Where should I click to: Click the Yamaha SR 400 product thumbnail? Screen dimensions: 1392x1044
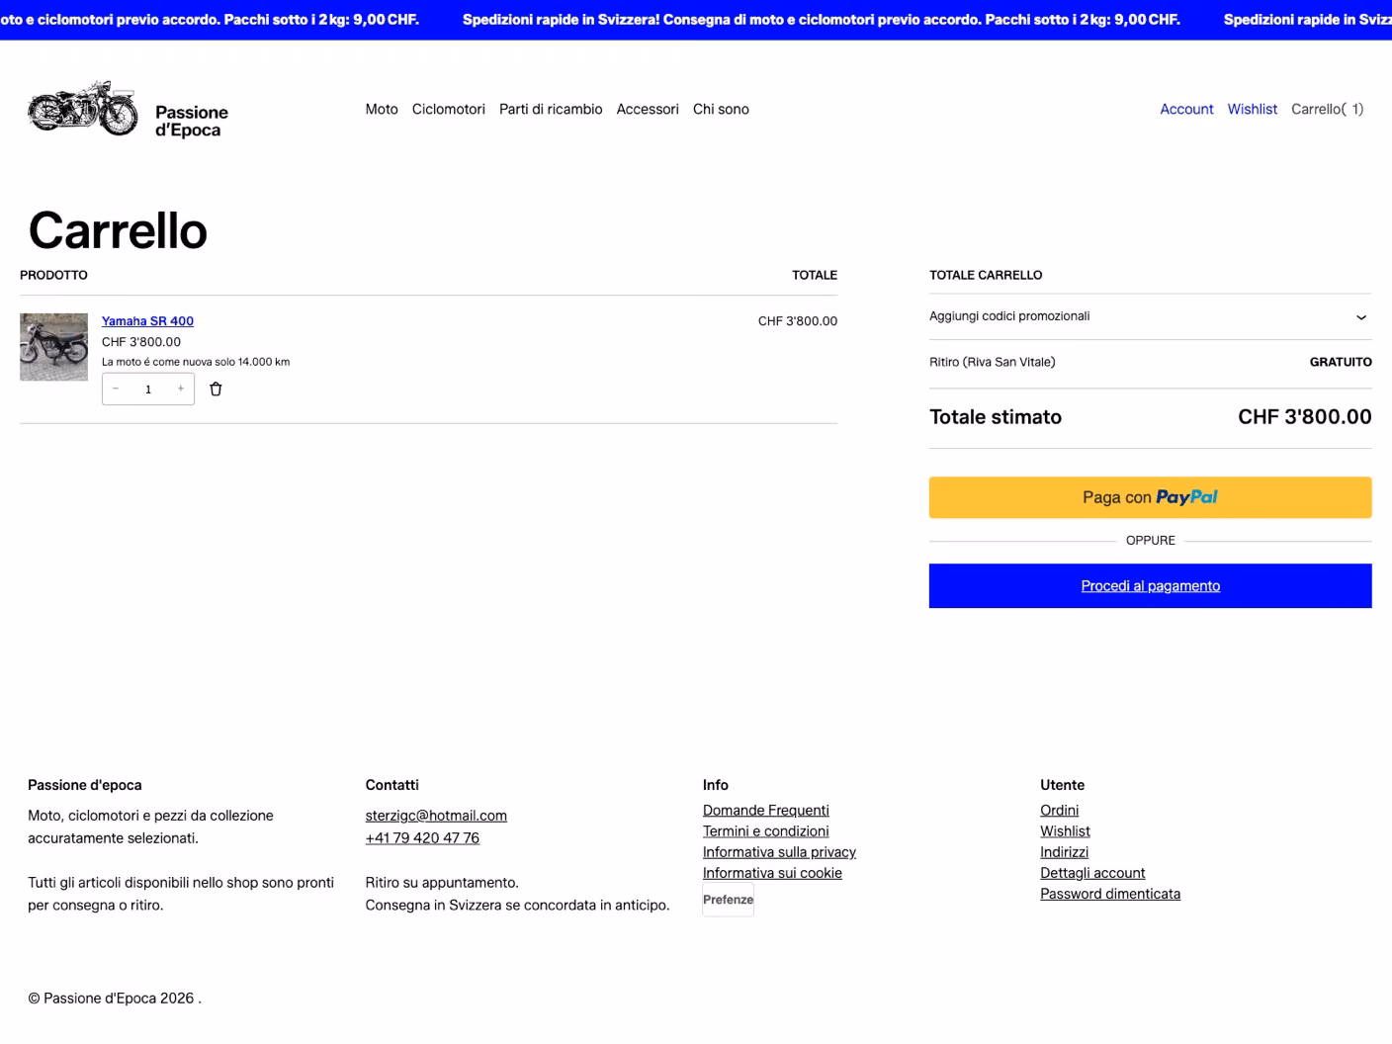(53, 347)
